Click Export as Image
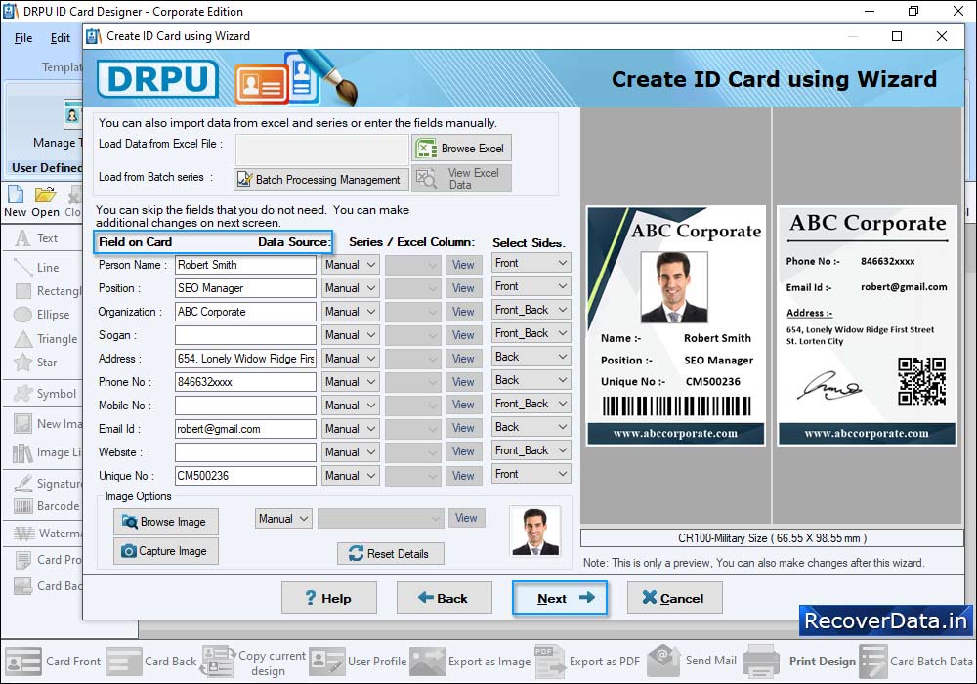The width and height of the screenshot is (977, 684). coord(470,662)
